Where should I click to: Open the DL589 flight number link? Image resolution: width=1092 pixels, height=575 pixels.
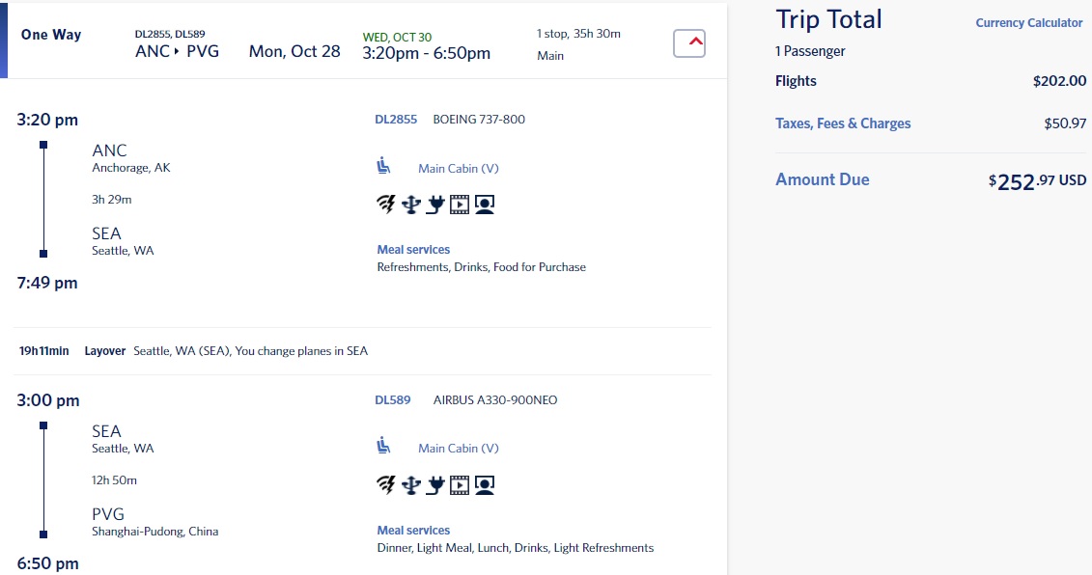pos(393,399)
